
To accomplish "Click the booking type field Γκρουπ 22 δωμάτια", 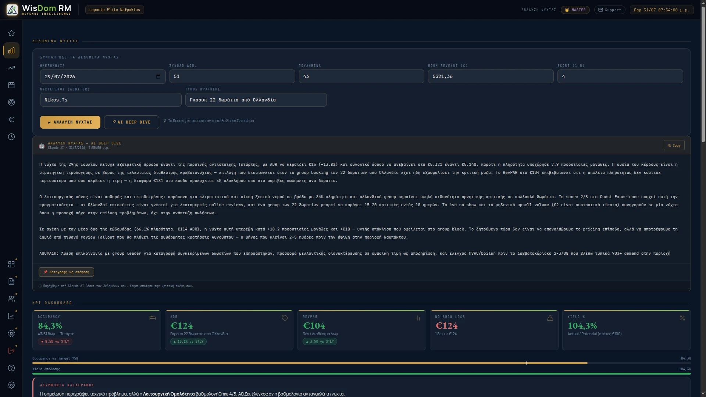I will click(256, 100).
